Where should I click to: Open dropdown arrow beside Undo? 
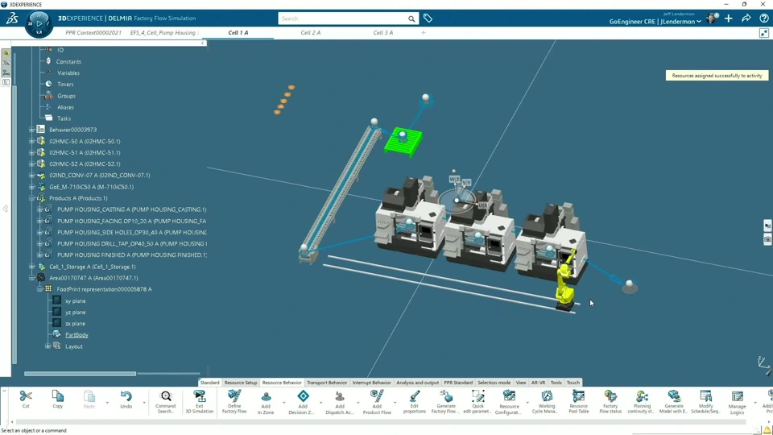(144, 403)
